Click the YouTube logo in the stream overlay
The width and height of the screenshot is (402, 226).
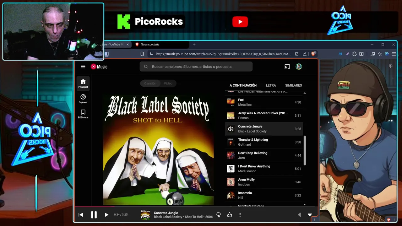click(x=240, y=22)
